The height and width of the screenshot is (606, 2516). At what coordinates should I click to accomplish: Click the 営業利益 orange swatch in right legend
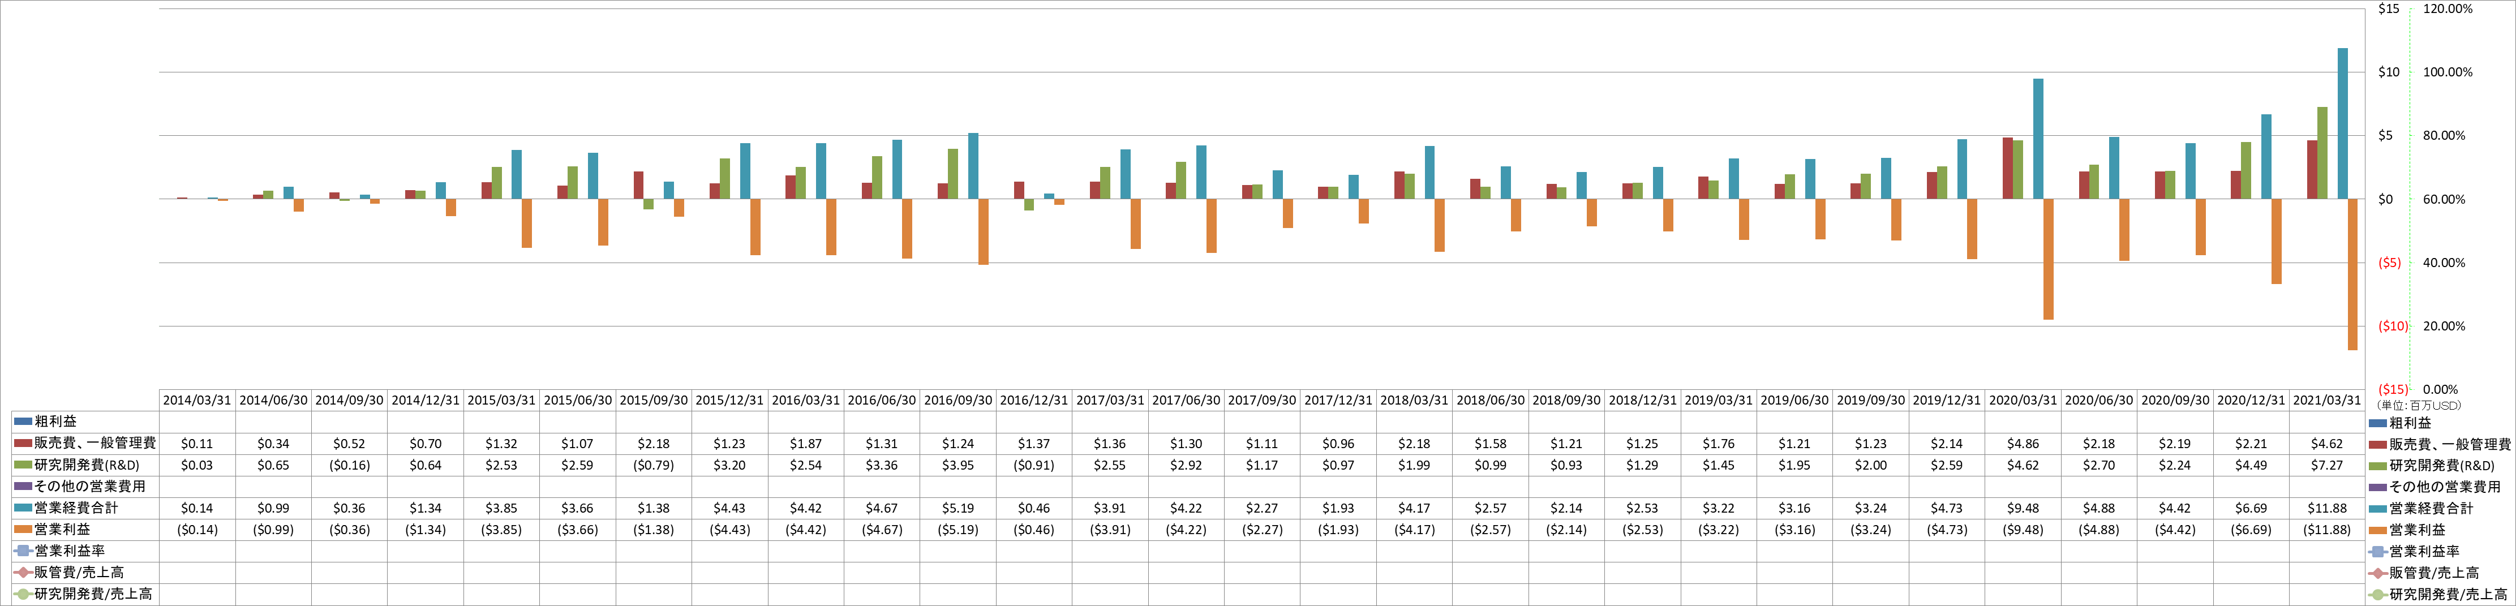[2378, 530]
